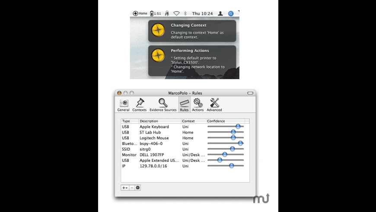Screen dimensions: 376x212
Task: Click Uni/Desk context of DELL 1907FP
Action: 194,155
